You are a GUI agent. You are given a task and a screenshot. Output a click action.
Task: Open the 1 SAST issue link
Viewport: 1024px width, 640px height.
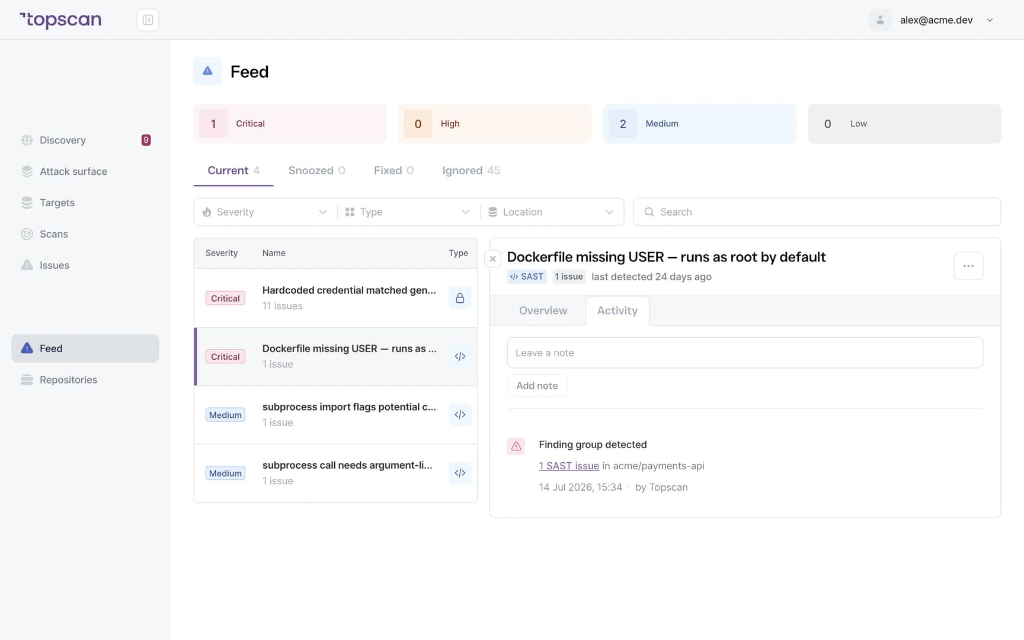coord(569,466)
